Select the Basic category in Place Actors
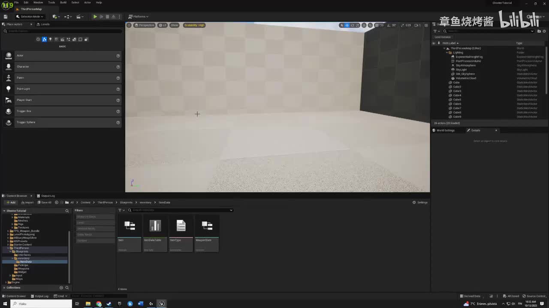This screenshot has width=549, height=308. point(44,39)
